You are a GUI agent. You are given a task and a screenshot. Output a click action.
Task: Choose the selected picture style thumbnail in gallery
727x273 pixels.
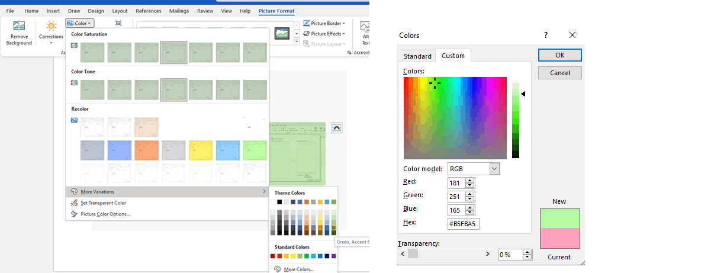pyautogui.click(x=282, y=34)
